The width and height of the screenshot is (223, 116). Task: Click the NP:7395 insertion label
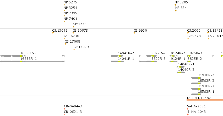70,13
